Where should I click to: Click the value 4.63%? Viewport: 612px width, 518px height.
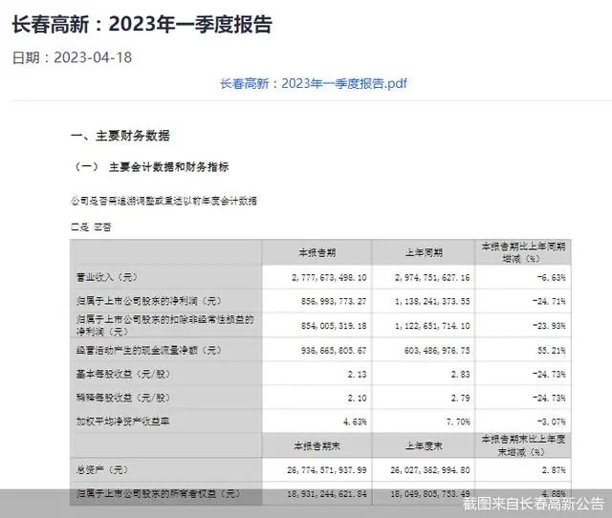point(355,422)
